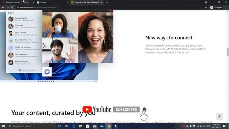
Task: Click Gonzales Family avatar picture
Action: tap(11, 19)
